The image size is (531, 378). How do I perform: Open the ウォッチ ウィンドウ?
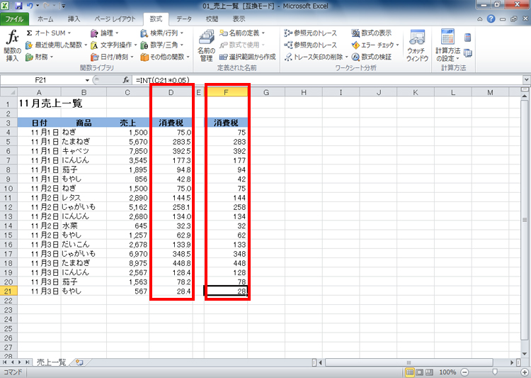(417, 45)
